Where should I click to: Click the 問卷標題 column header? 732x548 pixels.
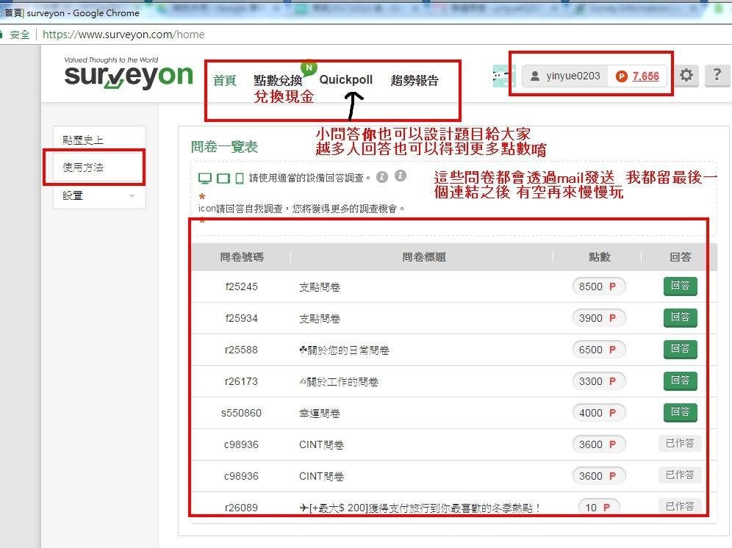(x=424, y=256)
